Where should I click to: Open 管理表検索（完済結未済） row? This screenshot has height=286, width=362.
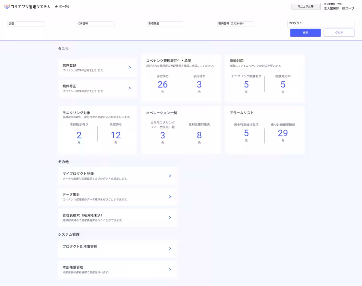click(x=118, y=218)
